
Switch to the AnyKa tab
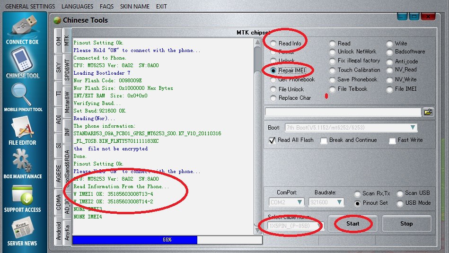click(67, 232)
